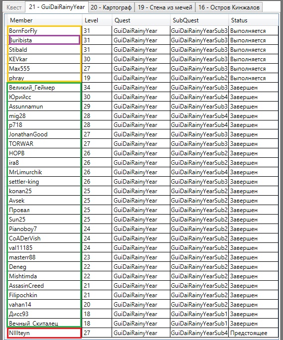Select member val11185
The width and height of the screenshot is (283, 340).
[x=44, y=247]
